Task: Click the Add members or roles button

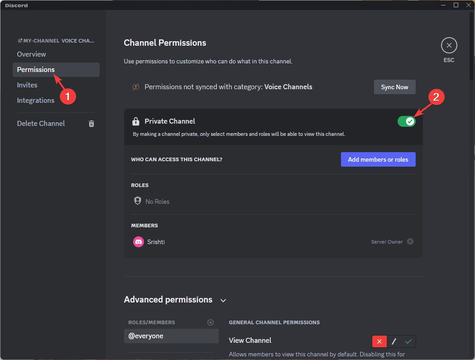Action: [x=378, y=159]
